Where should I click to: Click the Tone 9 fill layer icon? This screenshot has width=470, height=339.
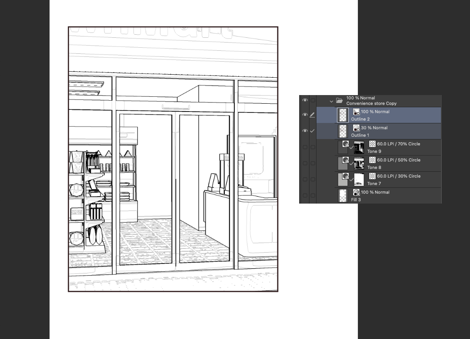coord(345,144)
